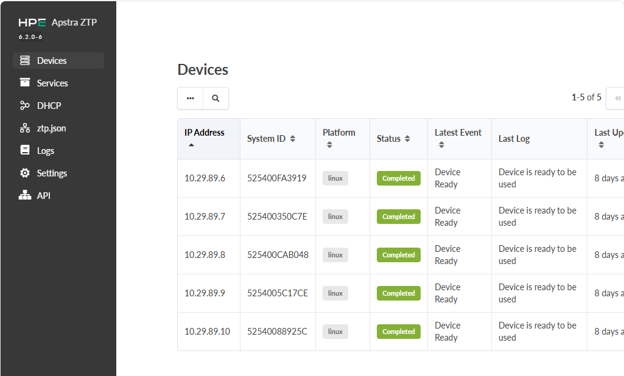Sort table by System ID
Image resolution: width=624 pixels, height=376 pixels.
click(278, 139)
